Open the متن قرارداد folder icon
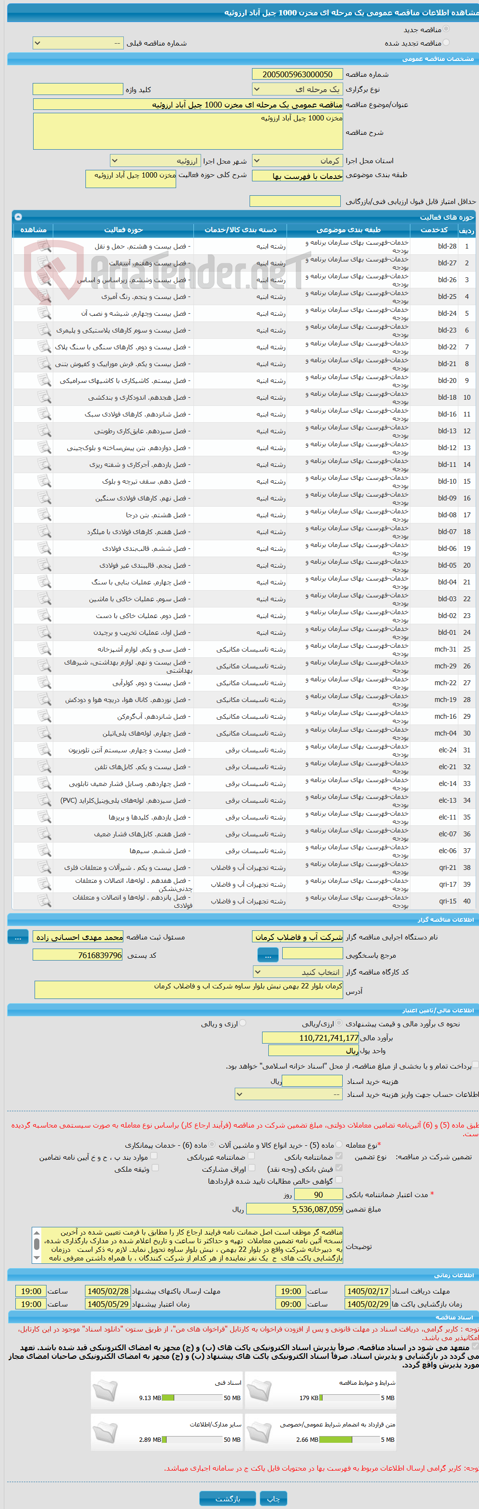Image resolution: width=479 pixels, height=1509 pixels. coord(259,1432)
